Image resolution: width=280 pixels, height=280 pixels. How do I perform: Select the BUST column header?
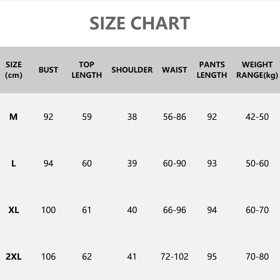[x=48, y=70]
